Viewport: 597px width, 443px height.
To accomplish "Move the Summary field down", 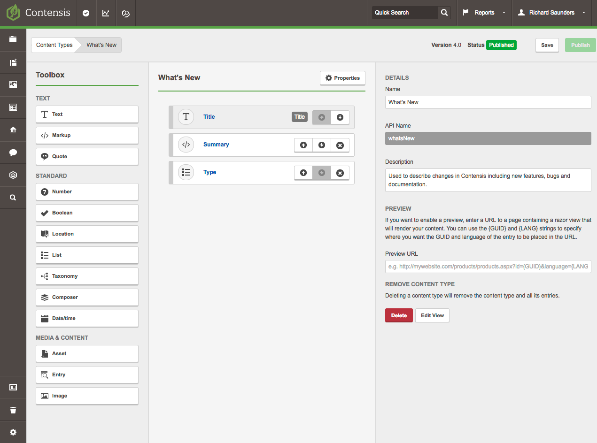I will [x=322, y=145].
